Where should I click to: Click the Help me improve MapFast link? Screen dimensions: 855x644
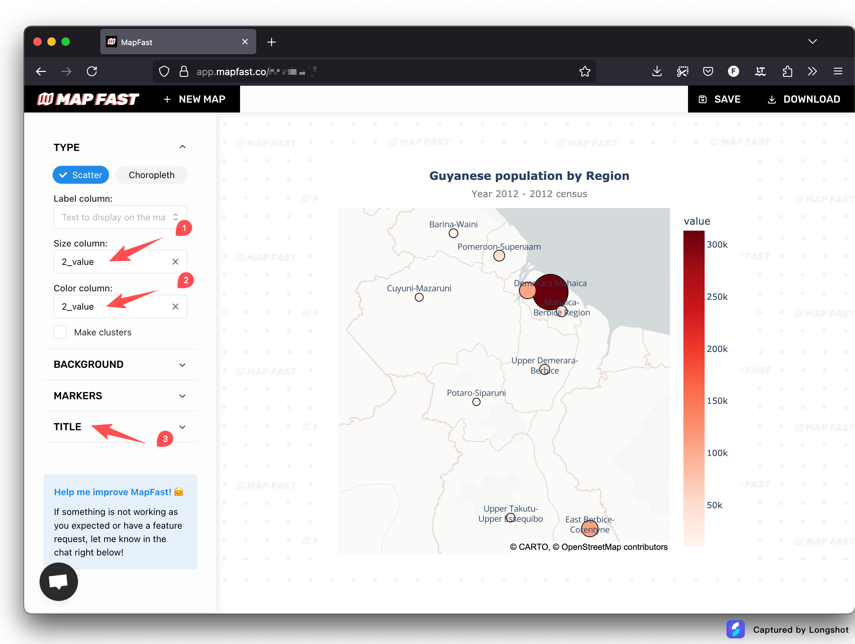119,492
